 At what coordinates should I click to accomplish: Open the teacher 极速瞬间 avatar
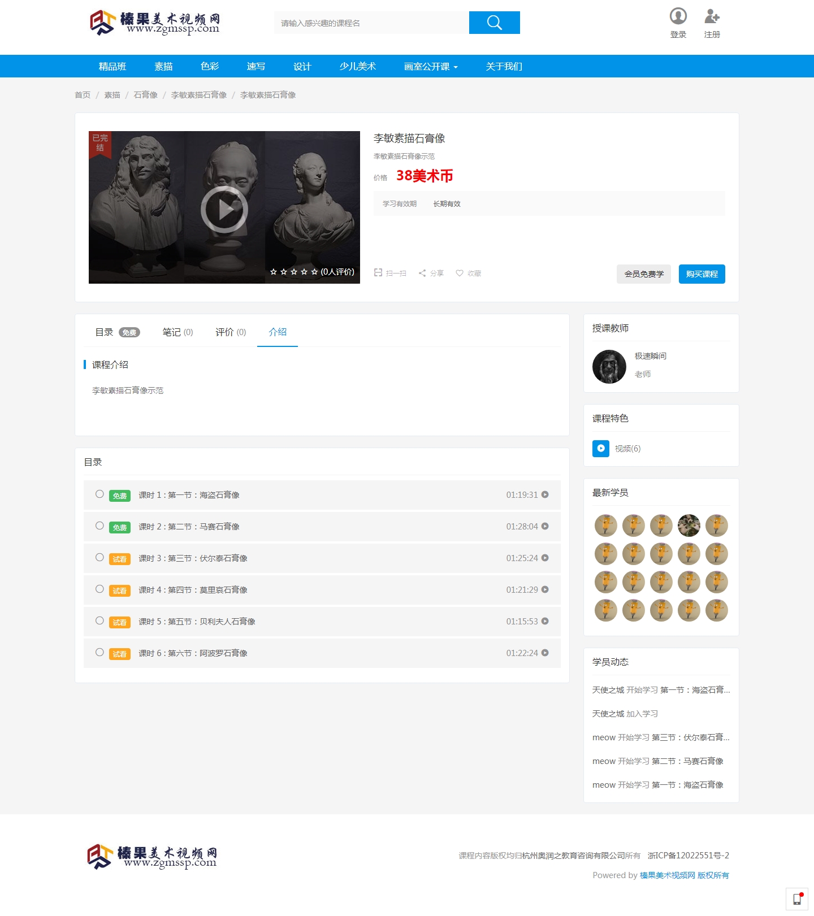coord(609,367)
